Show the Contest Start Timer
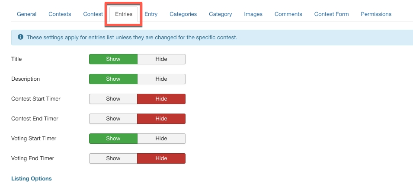This screenshot has height=193, width=413. coord(113,99)
